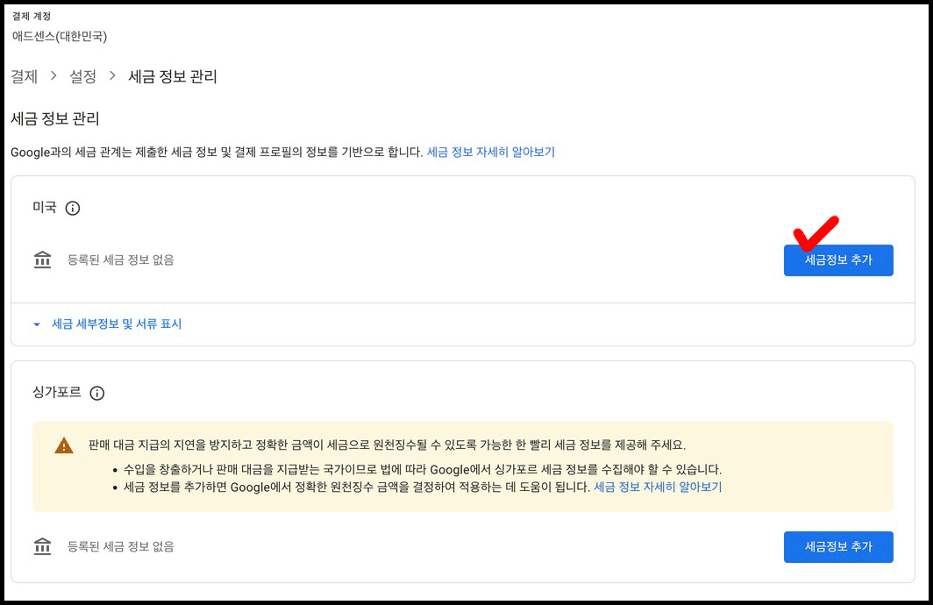Click the chevron between 결제 and 설정
The width and height of the screenshot is (933, 605).
coord(53,76)
